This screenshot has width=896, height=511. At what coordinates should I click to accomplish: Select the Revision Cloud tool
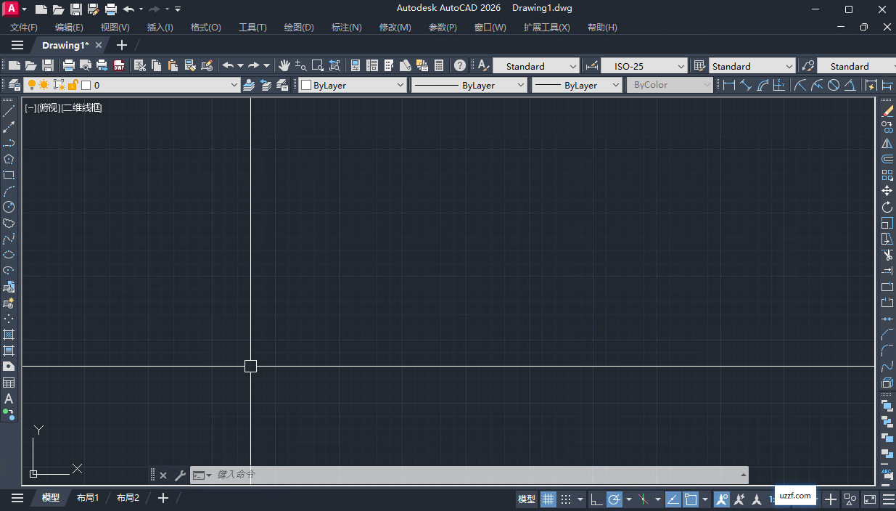click(x=9, y=223)
